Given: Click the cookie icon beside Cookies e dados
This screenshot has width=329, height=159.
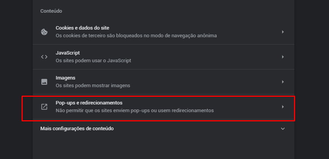Looking at the screenshot, I should (x=44, y=32).
